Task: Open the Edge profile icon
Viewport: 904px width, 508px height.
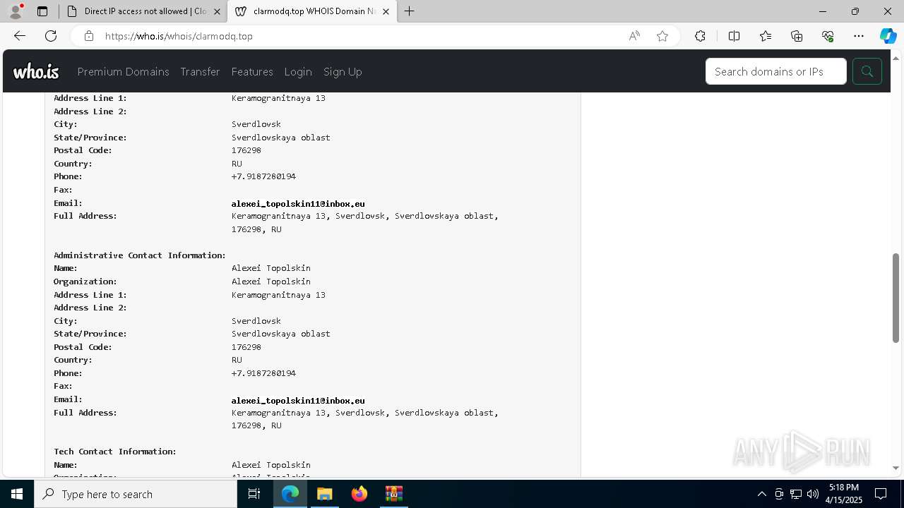Action: point(16,11)
